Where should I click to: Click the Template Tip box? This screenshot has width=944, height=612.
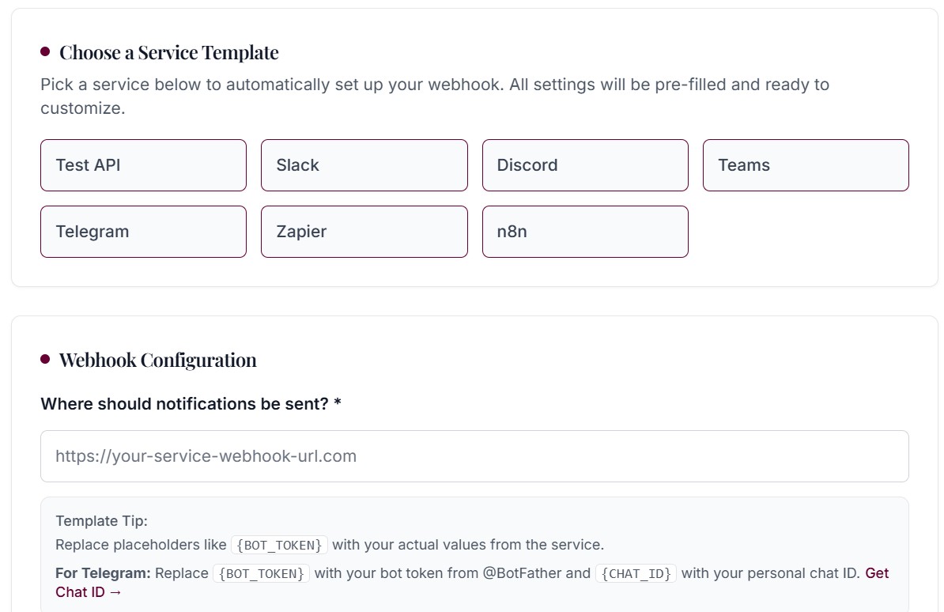474,553
